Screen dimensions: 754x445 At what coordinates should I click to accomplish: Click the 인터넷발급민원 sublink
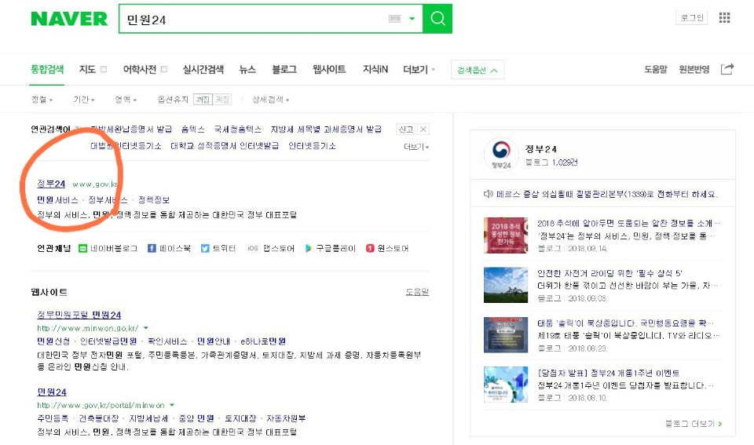(108, 341)
